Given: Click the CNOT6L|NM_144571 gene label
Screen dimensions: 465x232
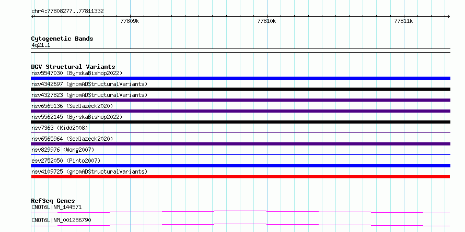Looking at the screenshot, I should [x=56, y=207].
